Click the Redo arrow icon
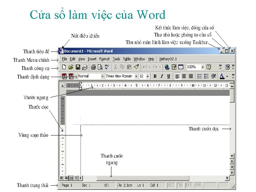This screenshot has width=256, height=192. pyautogui.click(x=155, y=67)
